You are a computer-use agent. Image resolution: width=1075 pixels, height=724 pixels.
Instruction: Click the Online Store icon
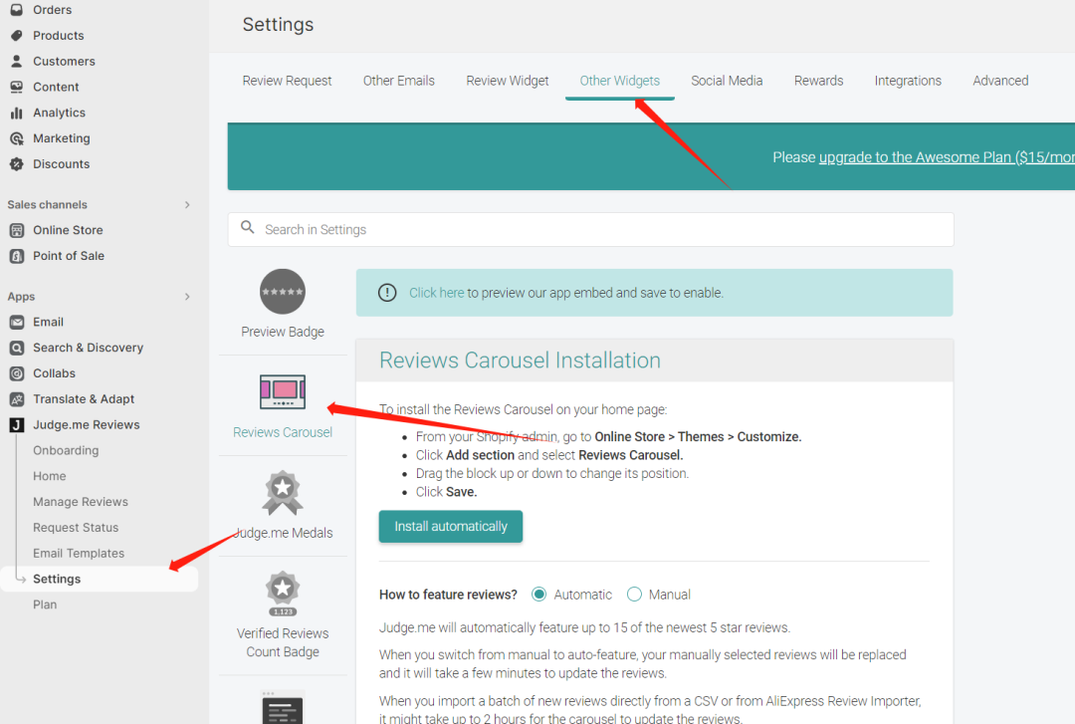click(17, 230)
